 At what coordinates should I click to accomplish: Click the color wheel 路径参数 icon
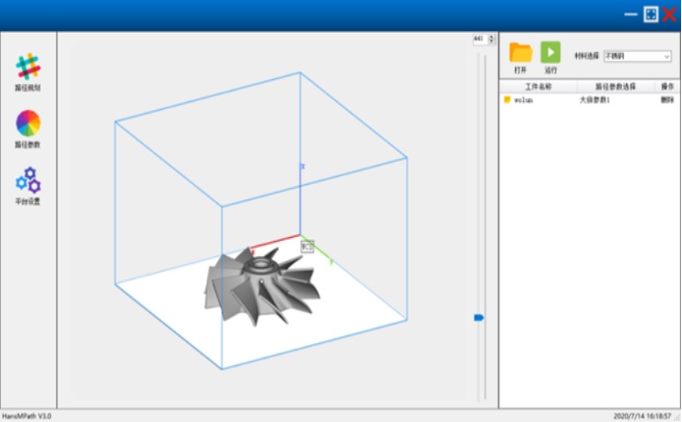pyautogui.click(x=28, y=123)
